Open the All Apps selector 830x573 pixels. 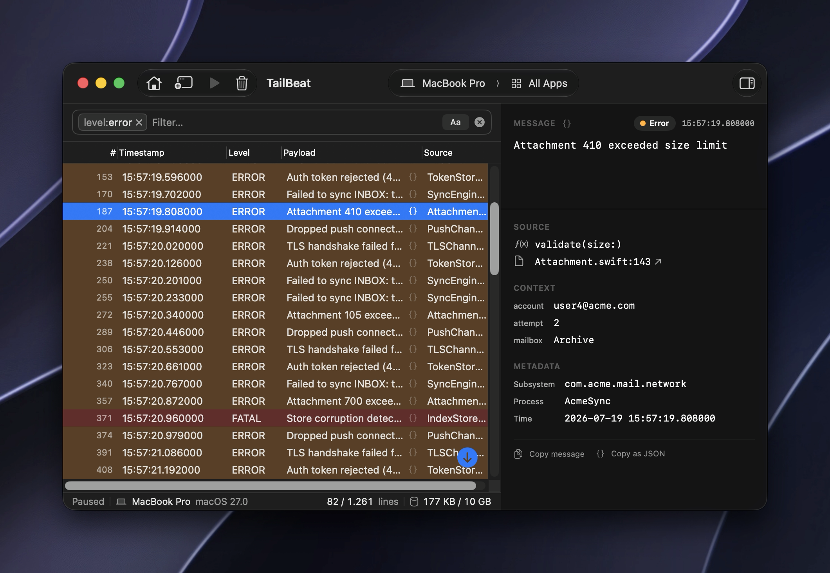(x=539, y=83)
